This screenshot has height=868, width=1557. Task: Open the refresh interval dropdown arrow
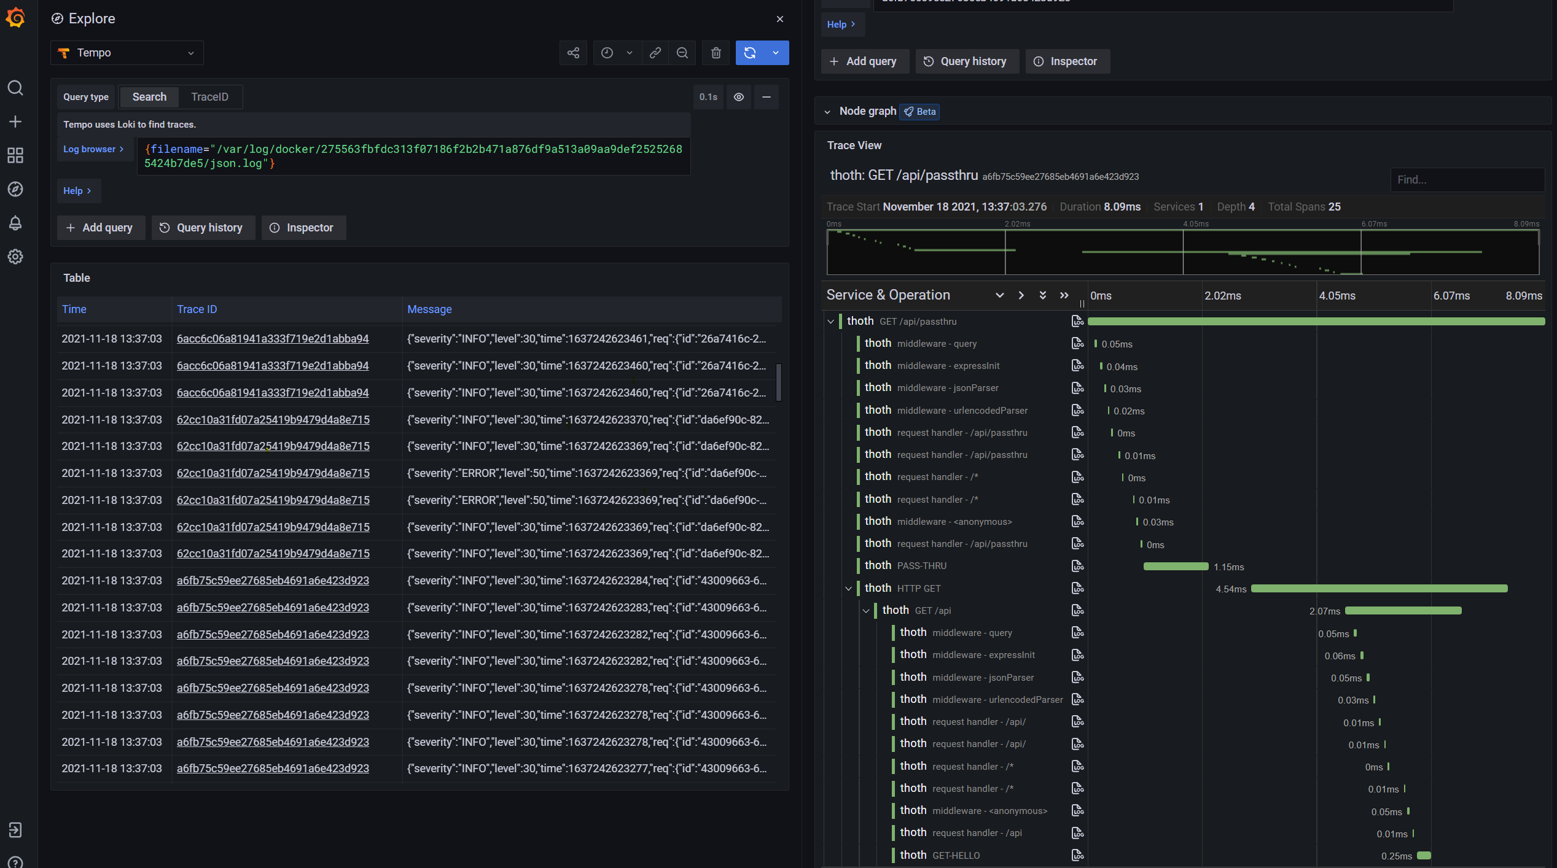pyautogui.click(x=776, y=53)
